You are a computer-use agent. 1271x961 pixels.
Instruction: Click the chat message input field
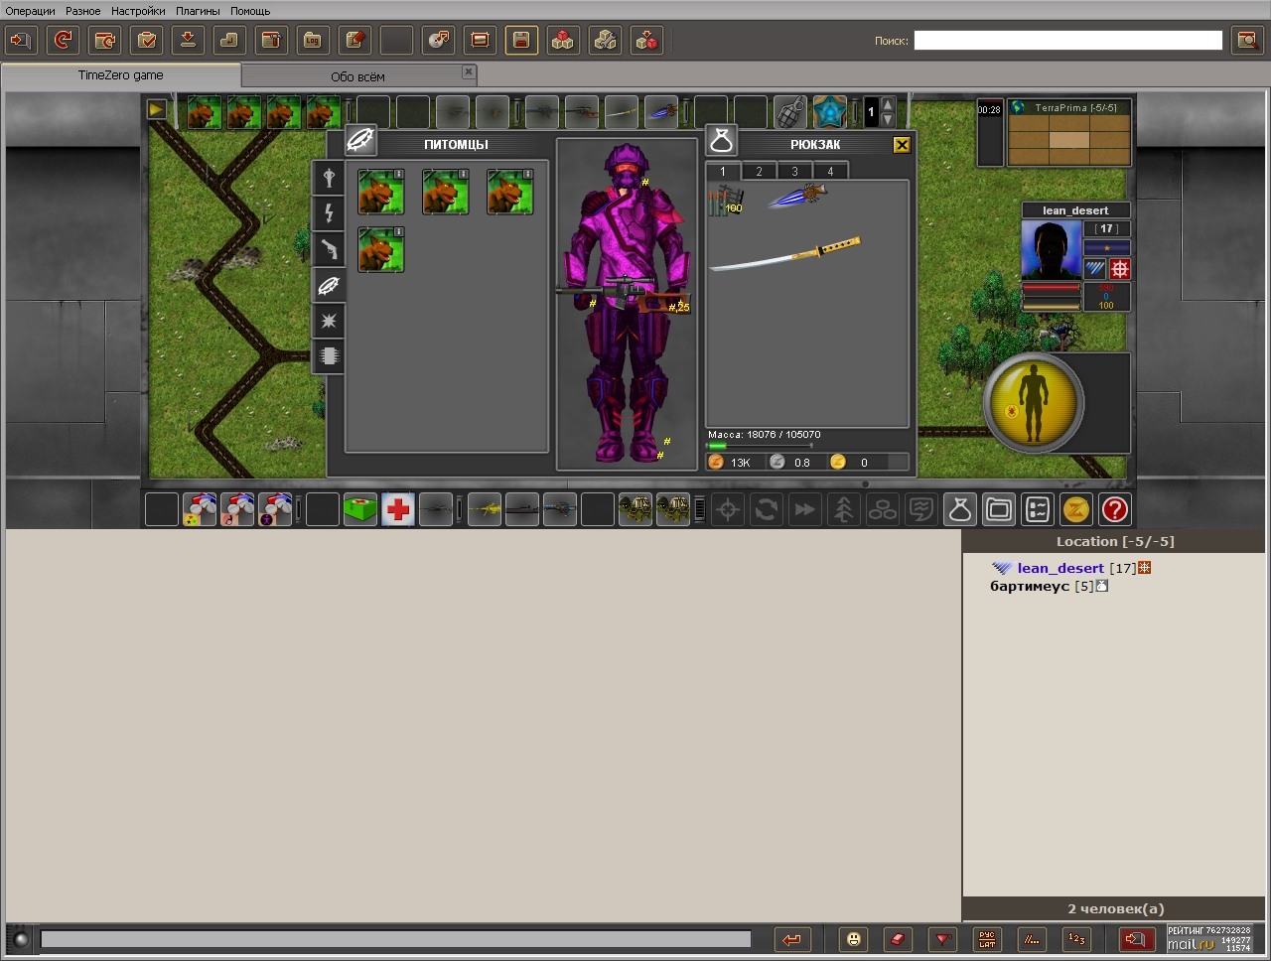[x=395, y=939]
